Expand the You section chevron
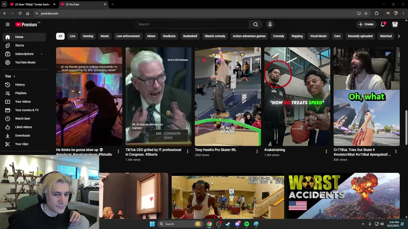This screenshot has width=408, height=229. 14,76
